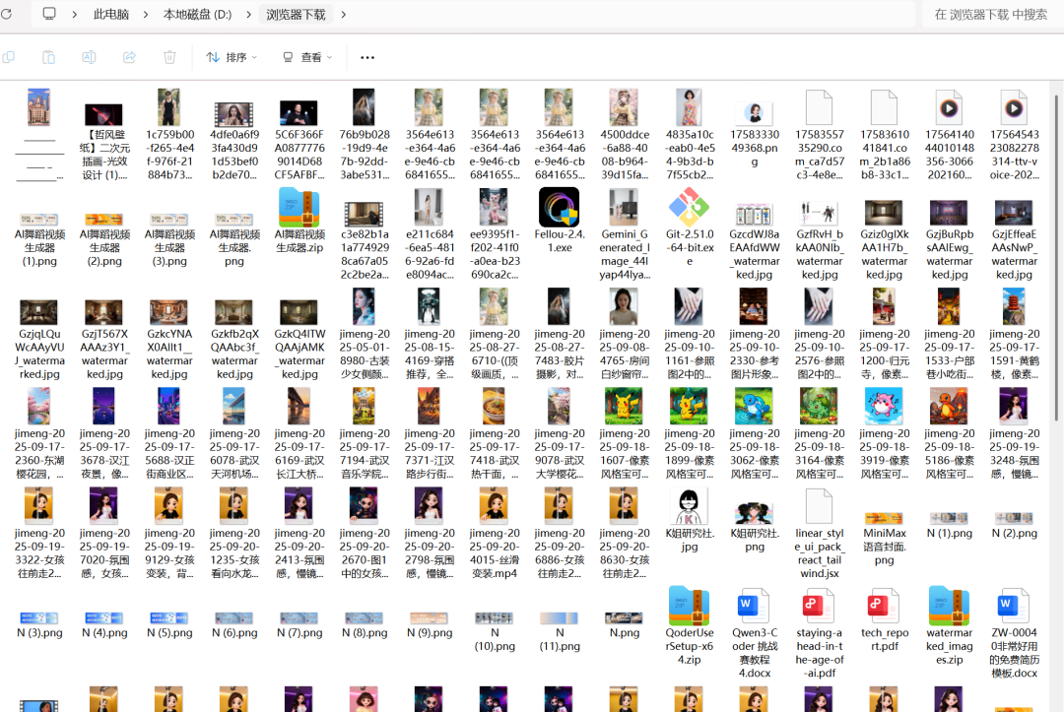Open the Fellou-2.4.1.exe installer file
This screenshot has width=1064, height=712.
pyautogui.click(x=559, y=208)
